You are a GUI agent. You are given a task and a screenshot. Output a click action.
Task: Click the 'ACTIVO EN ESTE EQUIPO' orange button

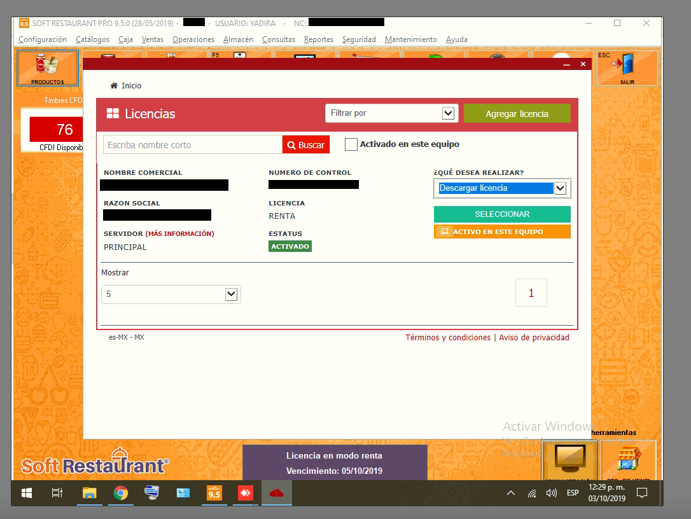502,232
